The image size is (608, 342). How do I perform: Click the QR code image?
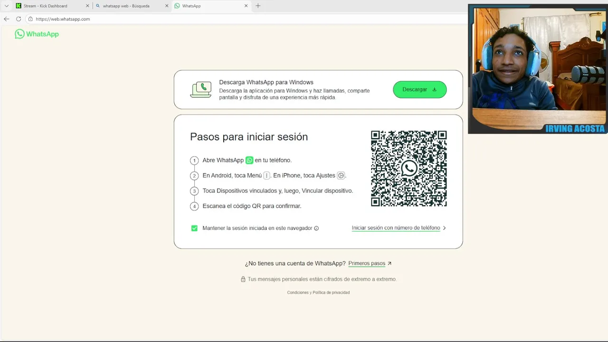coord(408,169)
